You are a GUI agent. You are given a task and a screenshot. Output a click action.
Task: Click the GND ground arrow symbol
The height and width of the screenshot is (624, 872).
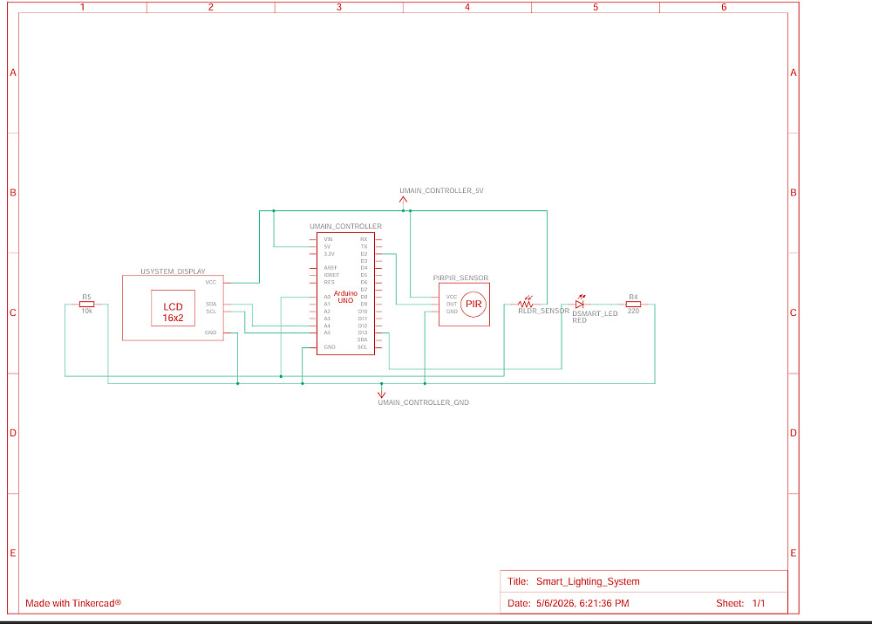pos(382,394)
